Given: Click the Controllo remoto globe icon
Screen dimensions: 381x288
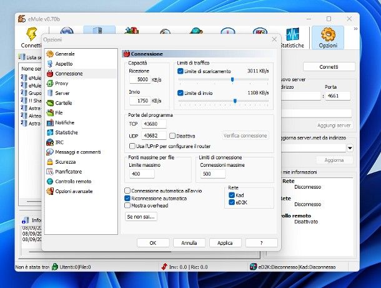Looking at the screenshot, I should (50, 181).
